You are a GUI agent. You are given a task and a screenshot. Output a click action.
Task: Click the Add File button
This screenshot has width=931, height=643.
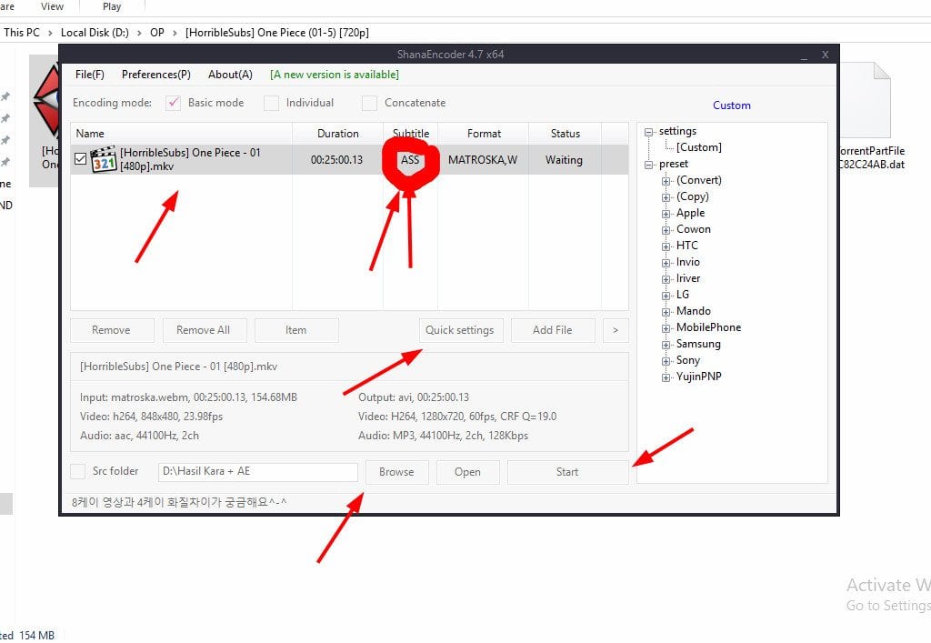click(x=553, y=330)
